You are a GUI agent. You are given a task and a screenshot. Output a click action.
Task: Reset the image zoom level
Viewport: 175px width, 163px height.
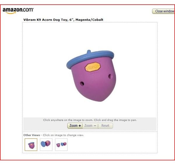(105, 126)
